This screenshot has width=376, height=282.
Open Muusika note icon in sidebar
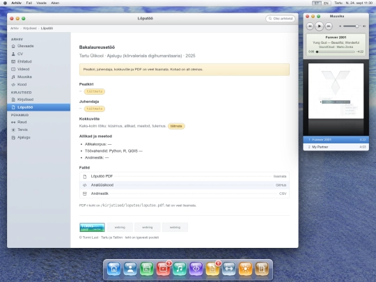click(13, 77)
